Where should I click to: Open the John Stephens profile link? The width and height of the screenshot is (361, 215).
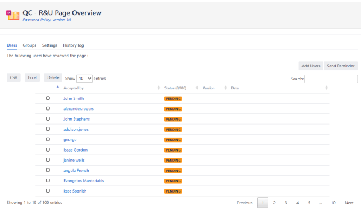click(x=77, y=119)
